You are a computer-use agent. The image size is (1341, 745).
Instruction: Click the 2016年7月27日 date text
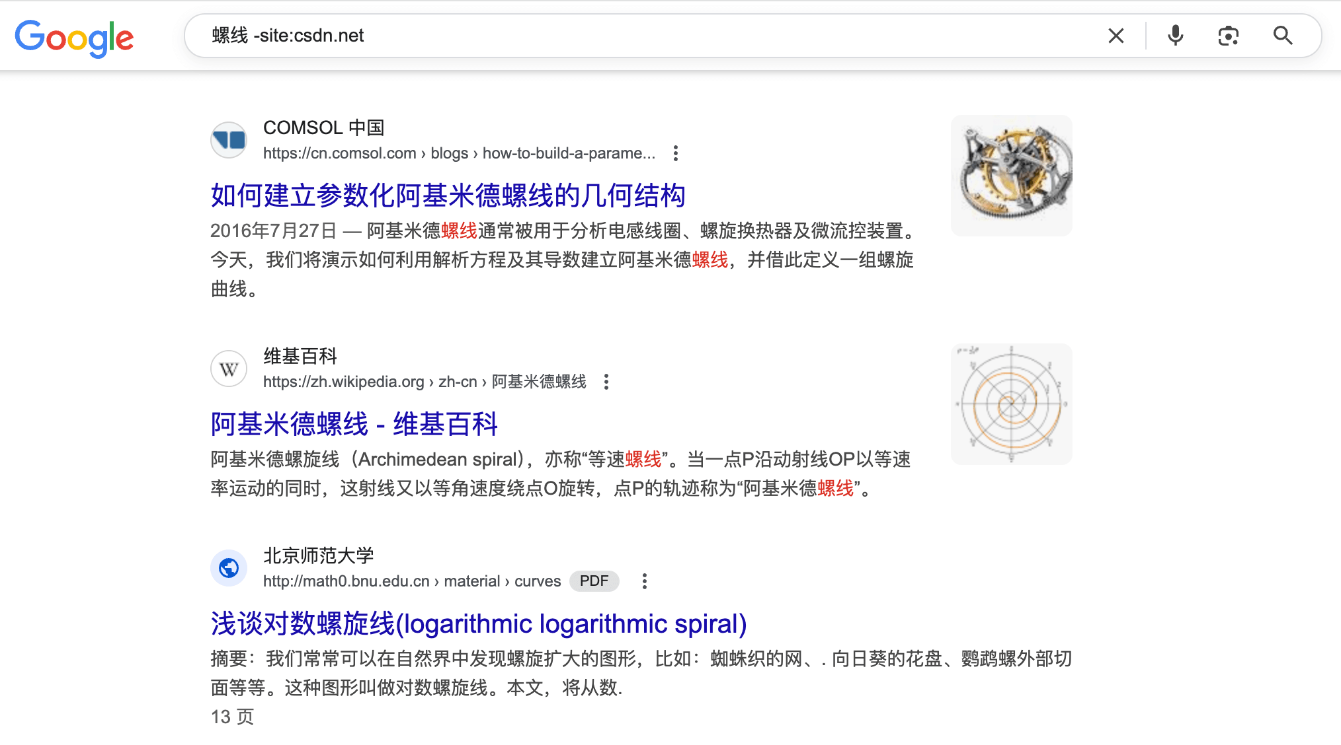pos(274,231)
